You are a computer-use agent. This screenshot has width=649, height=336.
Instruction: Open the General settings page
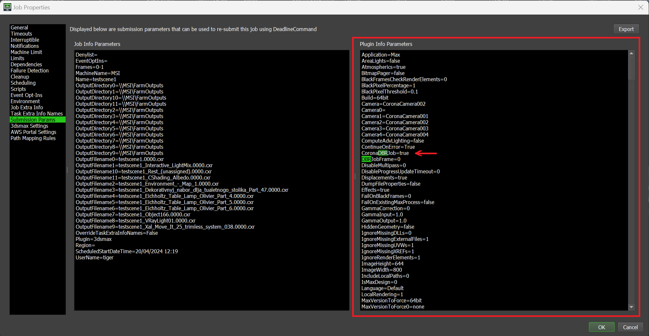point(19,27)
